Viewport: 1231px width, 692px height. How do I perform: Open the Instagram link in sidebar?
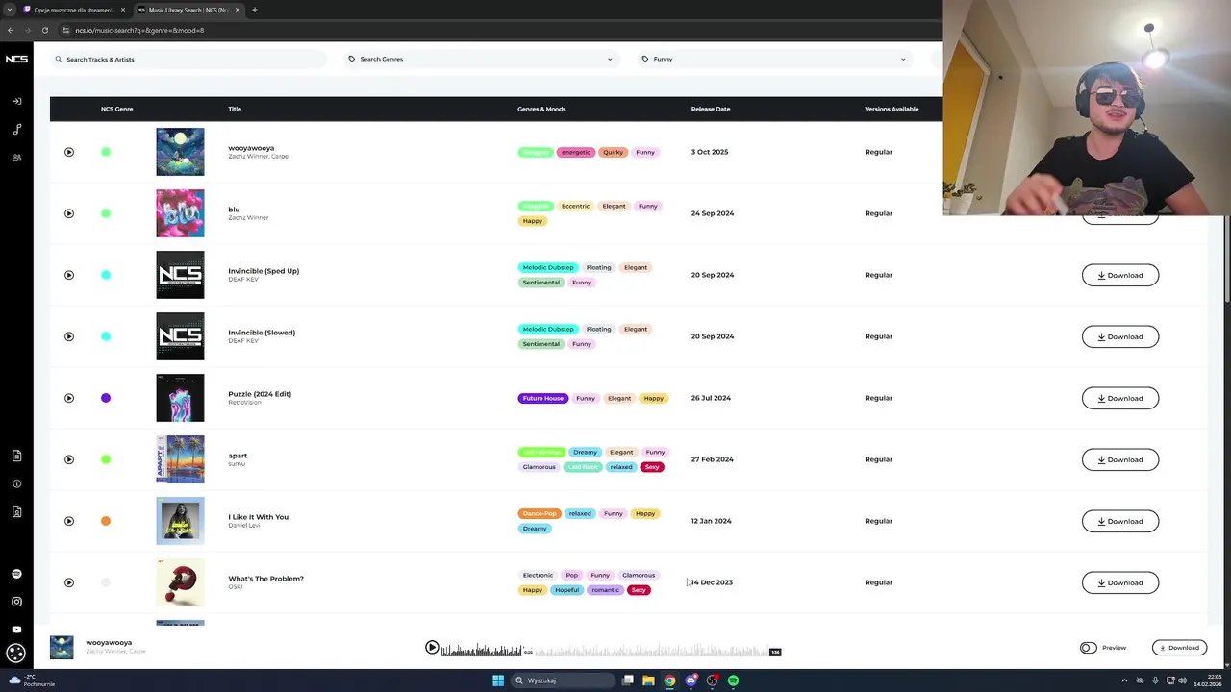click(16, 602)
